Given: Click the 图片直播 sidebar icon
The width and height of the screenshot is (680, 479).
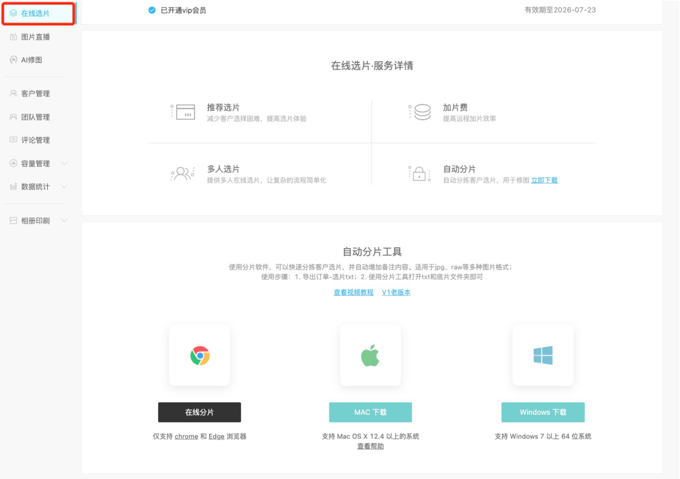Looking at the screenshot, I should pos(13,37).
